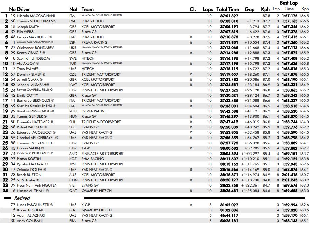Click the Retired section heading
The width and height of the screenshot is (310, 225).
pyautogui.click(x=22, y=198)
